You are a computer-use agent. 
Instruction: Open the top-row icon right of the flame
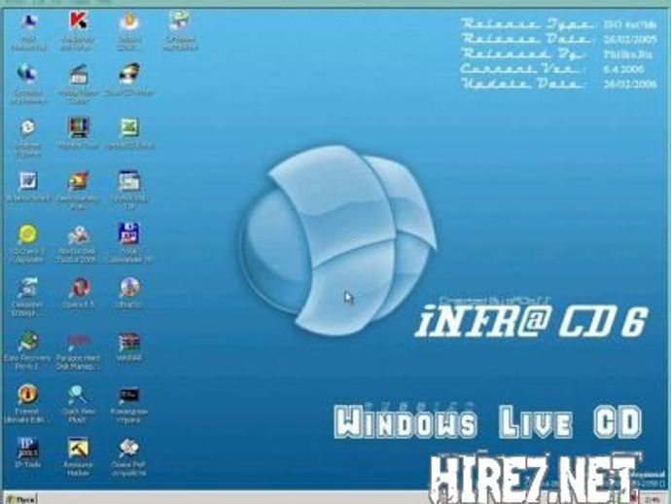179,21
